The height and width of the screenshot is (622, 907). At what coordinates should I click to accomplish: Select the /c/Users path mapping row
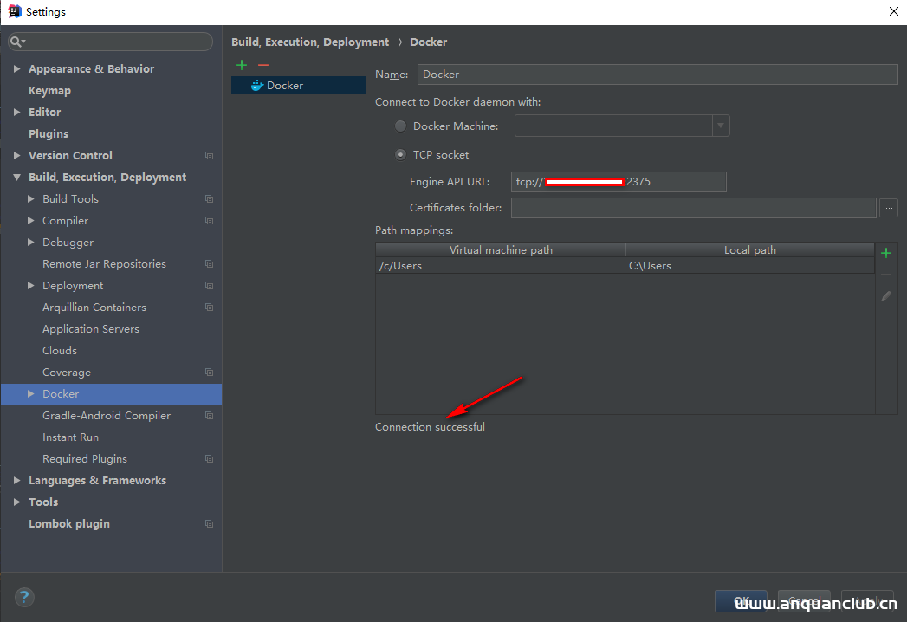pyautogui.click(x=500, y=266)
